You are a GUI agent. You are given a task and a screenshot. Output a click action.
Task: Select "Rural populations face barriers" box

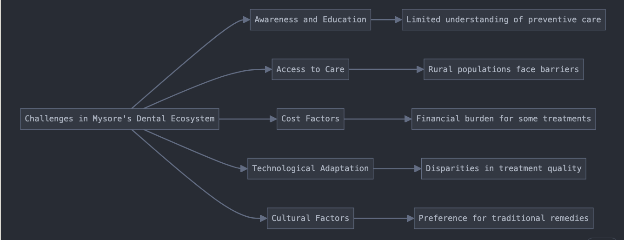(x=504, y=69)
